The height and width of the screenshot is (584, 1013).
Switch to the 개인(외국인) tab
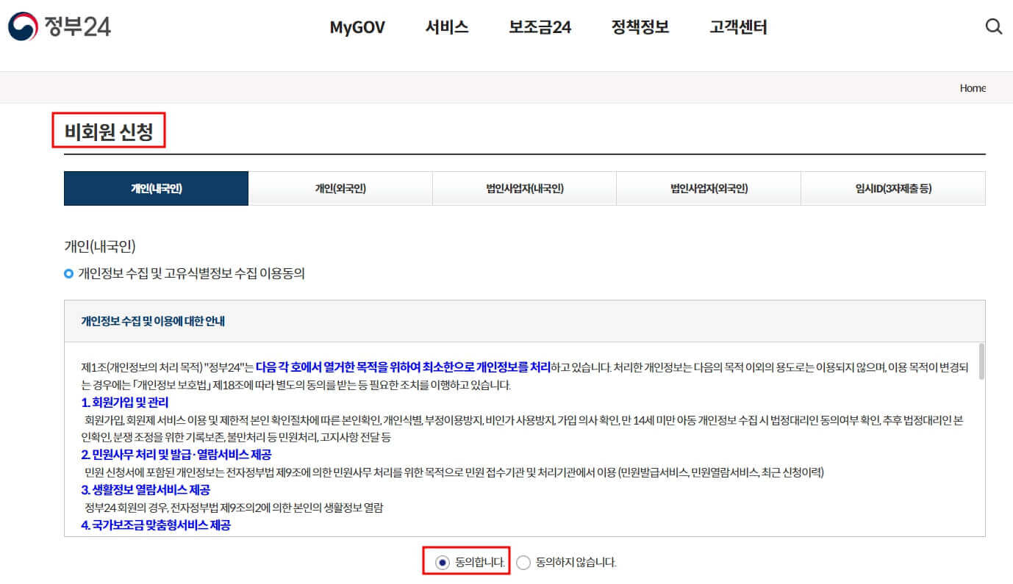340,188
